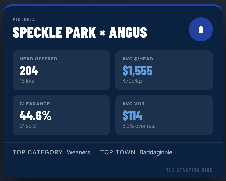
Task: Click the 91 sold subtext
Action: [x=28, y=126]
